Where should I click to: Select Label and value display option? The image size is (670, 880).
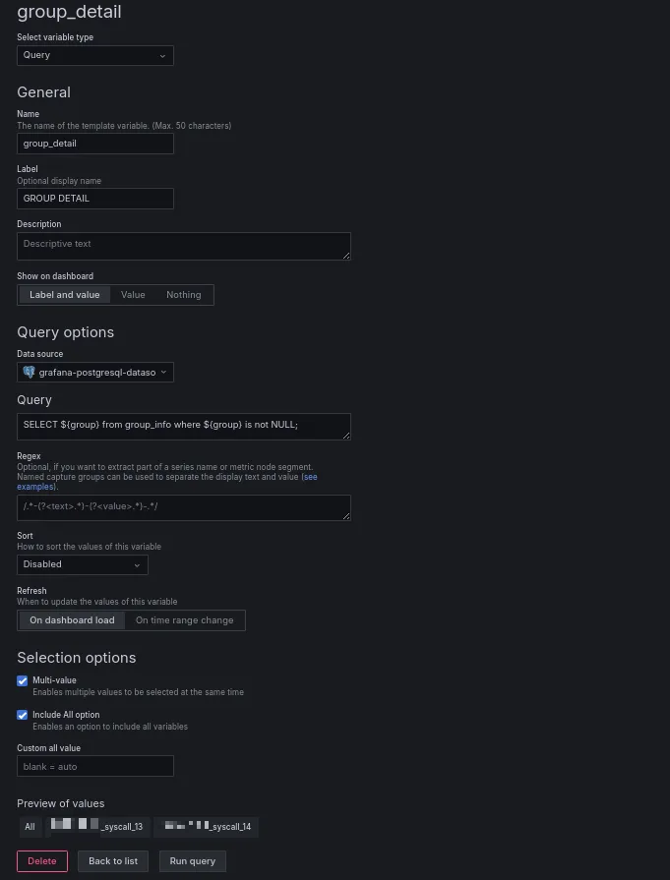point(65,295)
